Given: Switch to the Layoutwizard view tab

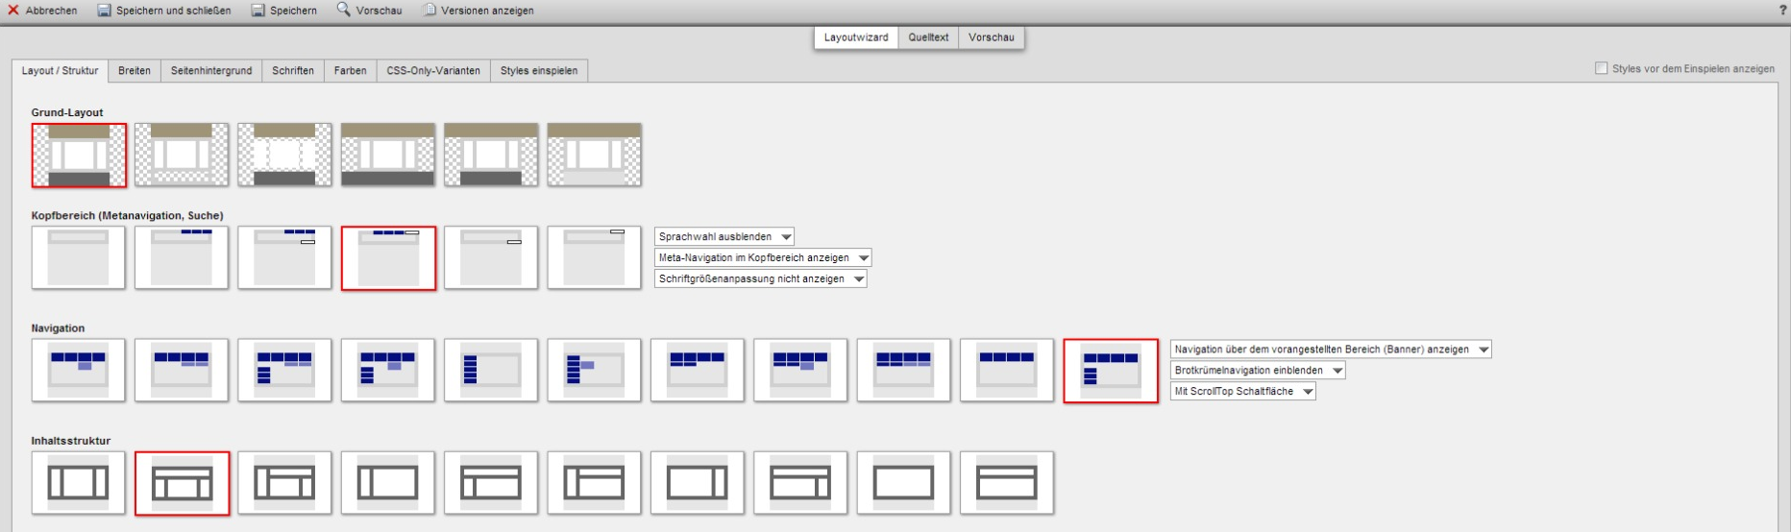Looking at the screenshot, I should tap(856, 37).
